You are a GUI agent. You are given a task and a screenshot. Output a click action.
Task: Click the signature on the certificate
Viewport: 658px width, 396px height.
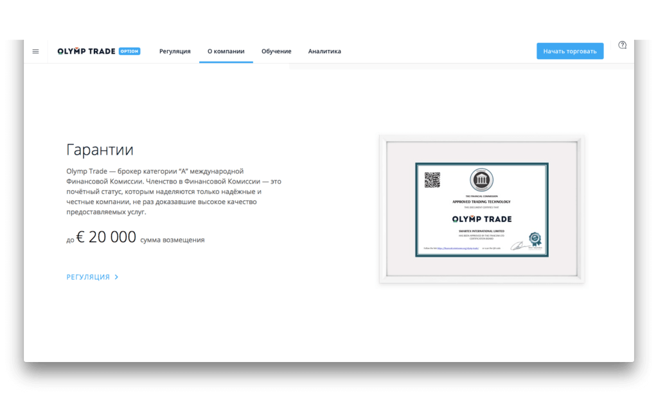click(x=517, y=246)
